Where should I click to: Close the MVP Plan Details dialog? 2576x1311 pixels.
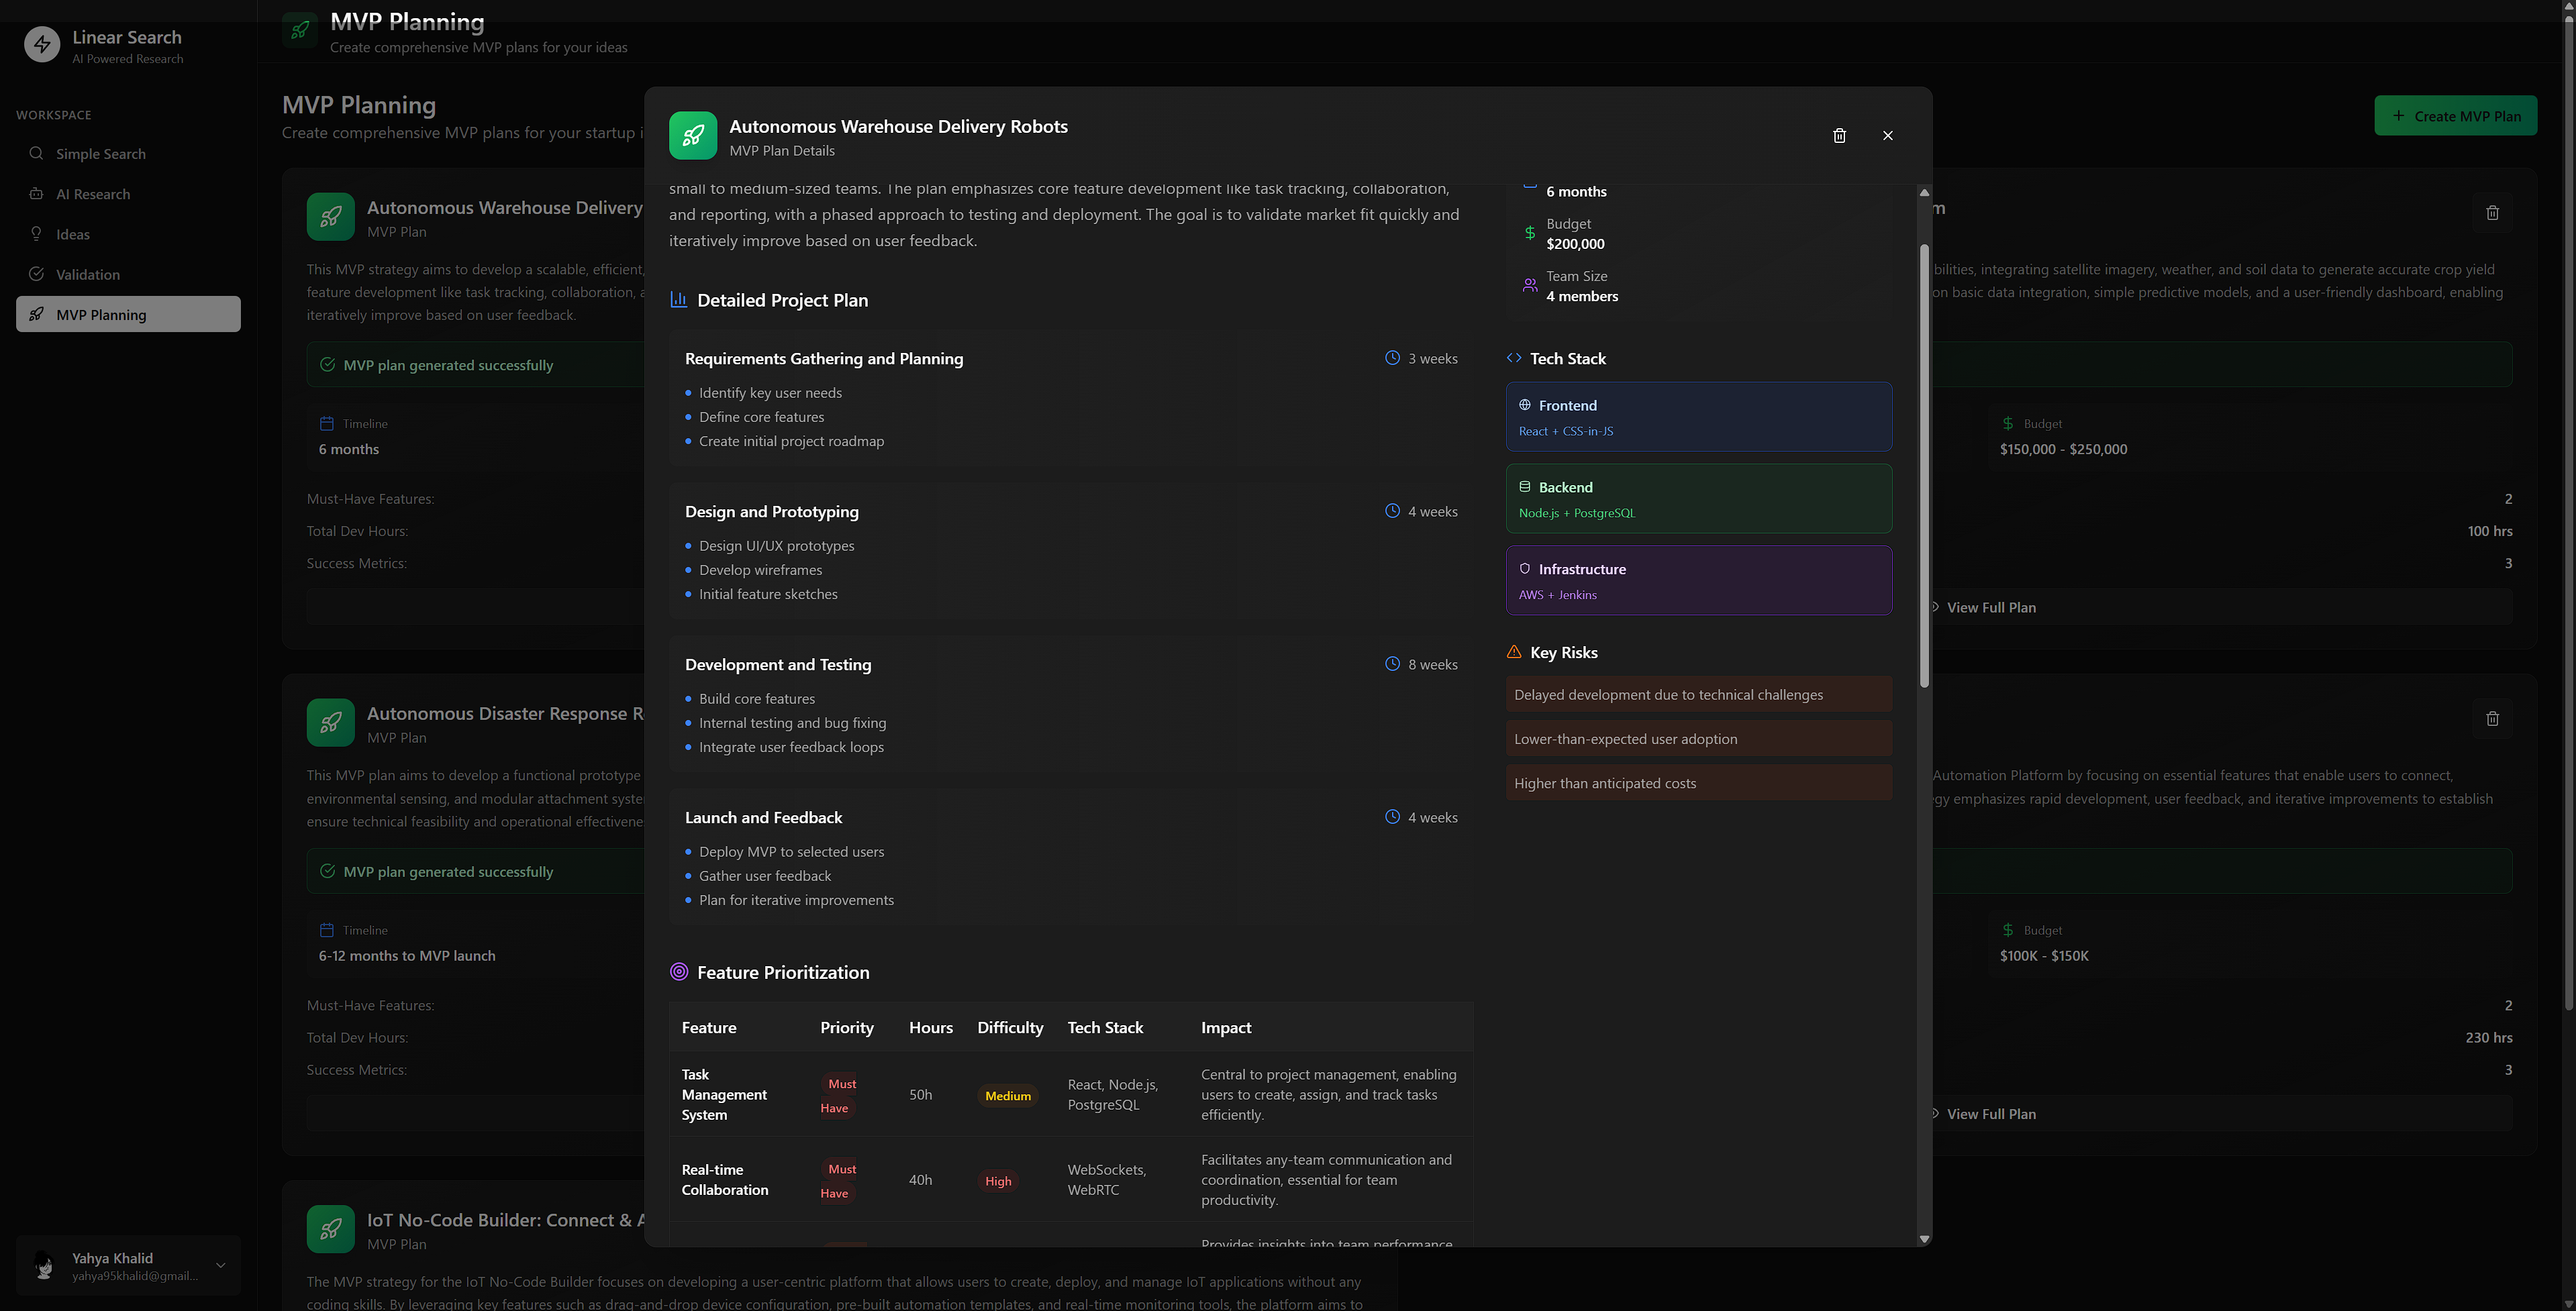click(1887, 135)
